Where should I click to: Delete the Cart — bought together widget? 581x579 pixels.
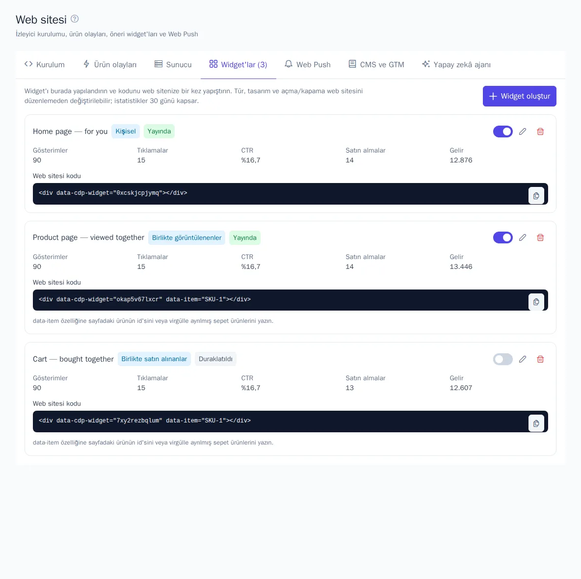point(540,359)
